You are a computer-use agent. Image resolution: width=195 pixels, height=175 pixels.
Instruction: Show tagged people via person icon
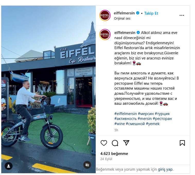pyautogui.click(x=8, y=166)
